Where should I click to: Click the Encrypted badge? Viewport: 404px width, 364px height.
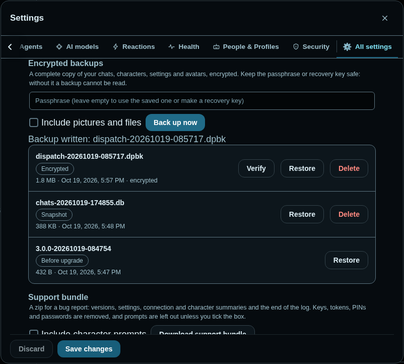(55, 169)
